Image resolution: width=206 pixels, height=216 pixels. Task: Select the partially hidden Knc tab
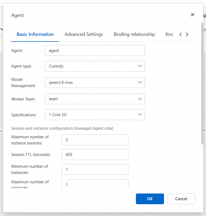[x=169, y=34]
